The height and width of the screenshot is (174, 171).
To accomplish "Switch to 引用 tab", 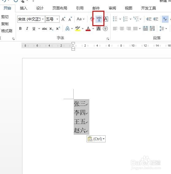I will click(80, 8).
